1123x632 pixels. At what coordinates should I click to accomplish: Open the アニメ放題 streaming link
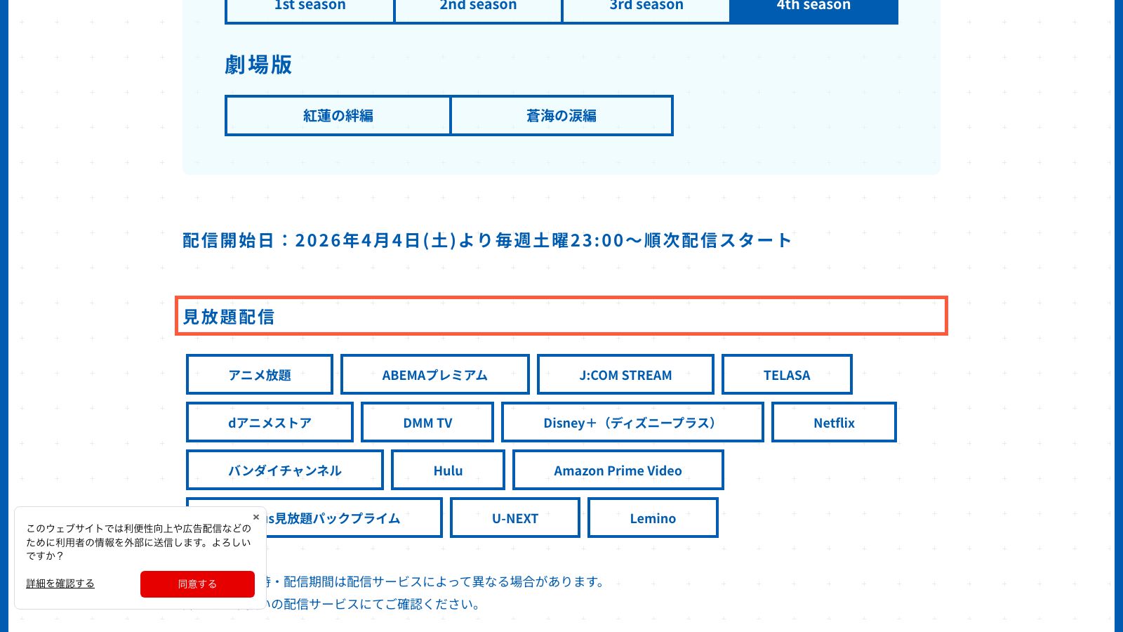pos(260,374)
